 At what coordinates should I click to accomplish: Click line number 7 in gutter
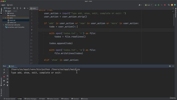pos(32,30)
